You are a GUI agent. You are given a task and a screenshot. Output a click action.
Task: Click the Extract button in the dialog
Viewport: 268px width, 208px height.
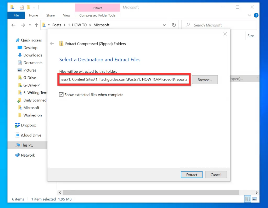tap(192, 174)
